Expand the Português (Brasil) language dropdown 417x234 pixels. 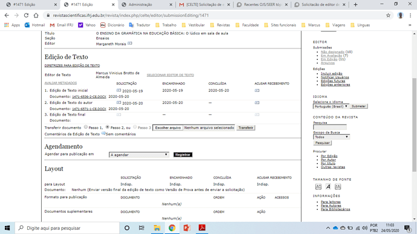pyautogui.click(x=331, y=106)
